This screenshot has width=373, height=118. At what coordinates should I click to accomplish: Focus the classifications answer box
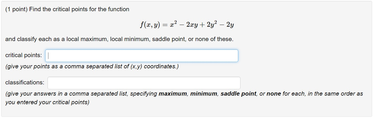[x=144, y=83]
